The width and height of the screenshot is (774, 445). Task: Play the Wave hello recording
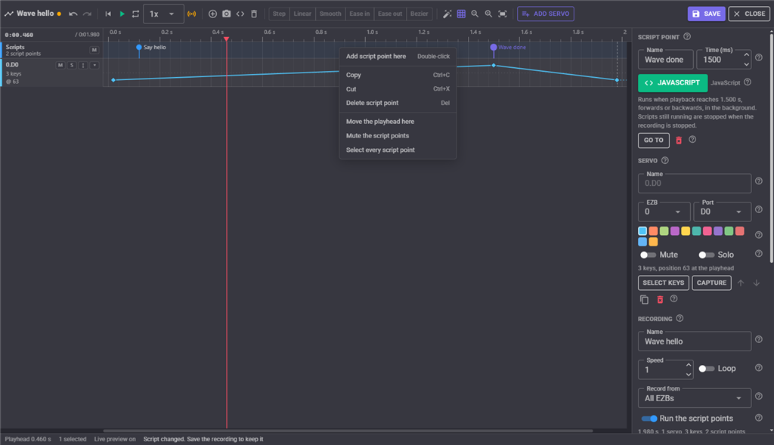122,14
